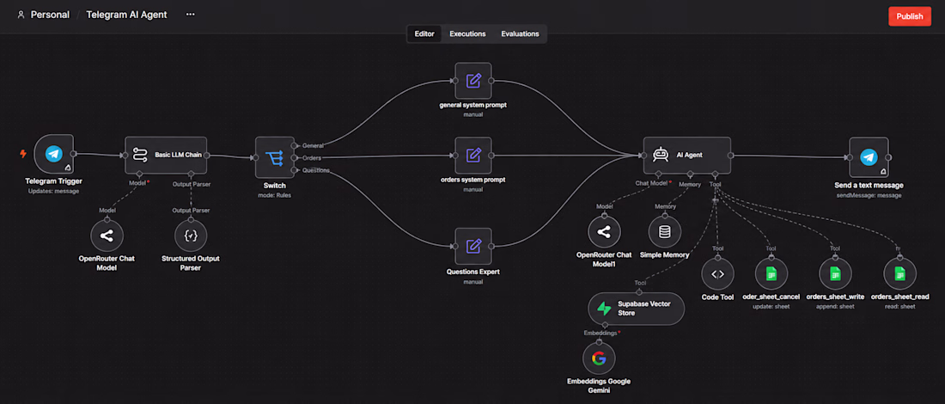The height and width of the screenshot is (404, 945).
Task: Open the Structured Output Parser node
Action: [x=191, y=236]
